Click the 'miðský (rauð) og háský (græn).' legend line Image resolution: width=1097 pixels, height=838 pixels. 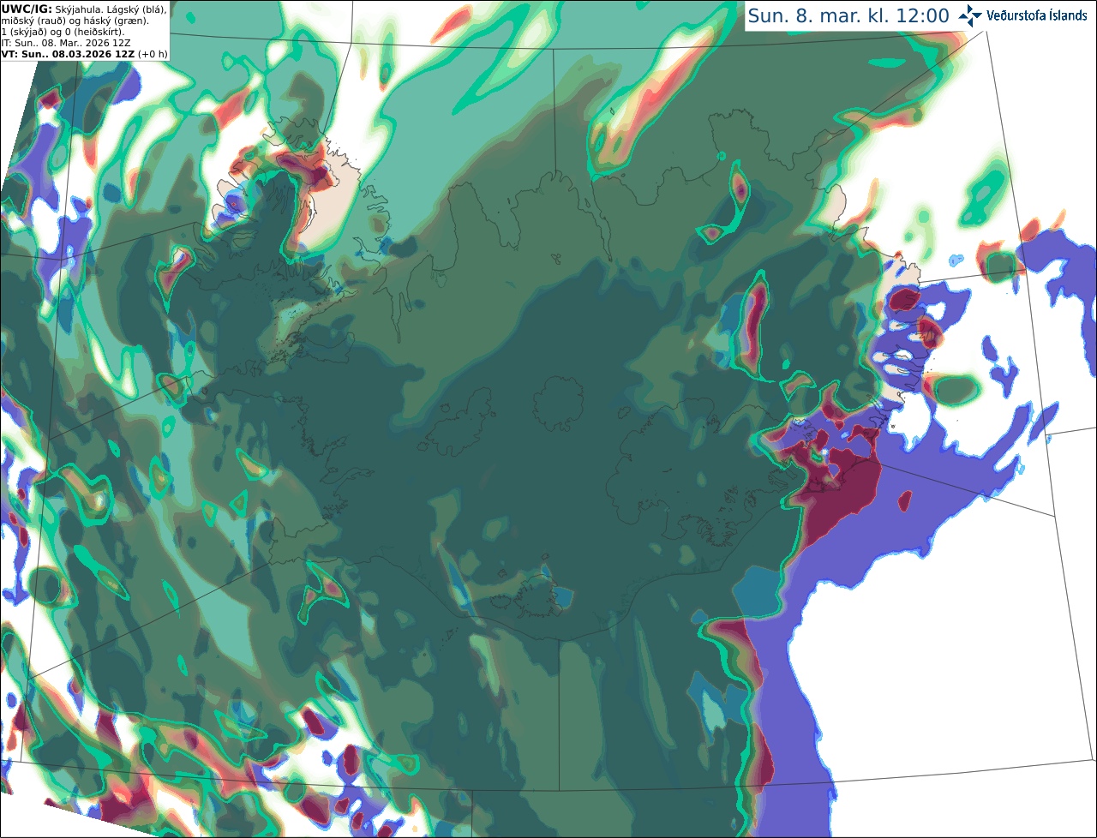coord(75,21)
